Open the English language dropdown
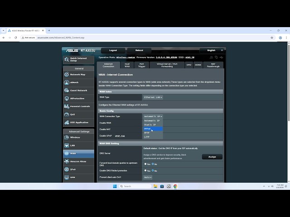 [212, 50]
